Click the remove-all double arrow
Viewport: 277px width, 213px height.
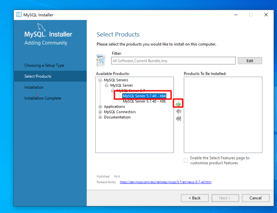pos(179,119)
